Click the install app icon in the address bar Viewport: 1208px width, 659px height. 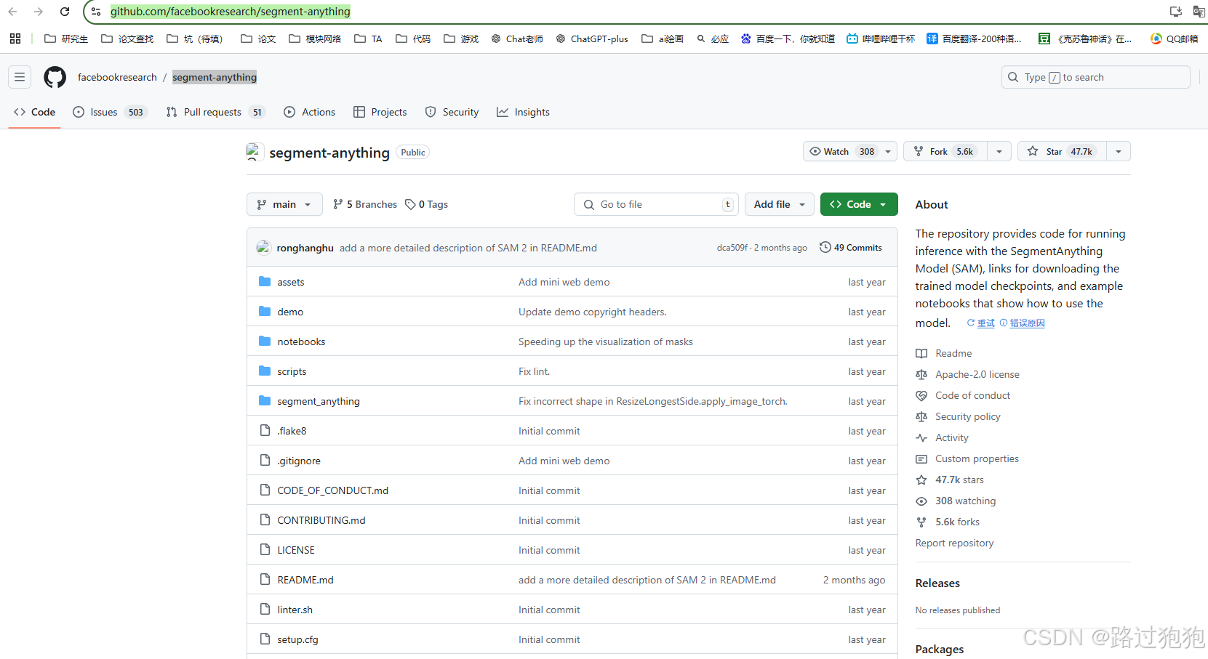(x=1176, y=12)
